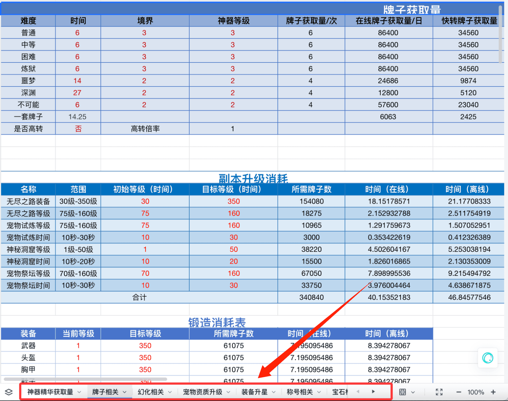The height and width of the screenshot is (401, 508).
Task: Expand 神器精华获取量 tab dropdown arrow
Action: coord(79,392)
